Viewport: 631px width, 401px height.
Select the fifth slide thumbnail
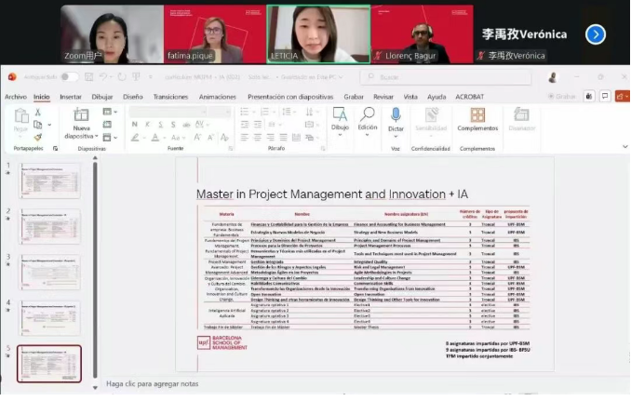49,362
